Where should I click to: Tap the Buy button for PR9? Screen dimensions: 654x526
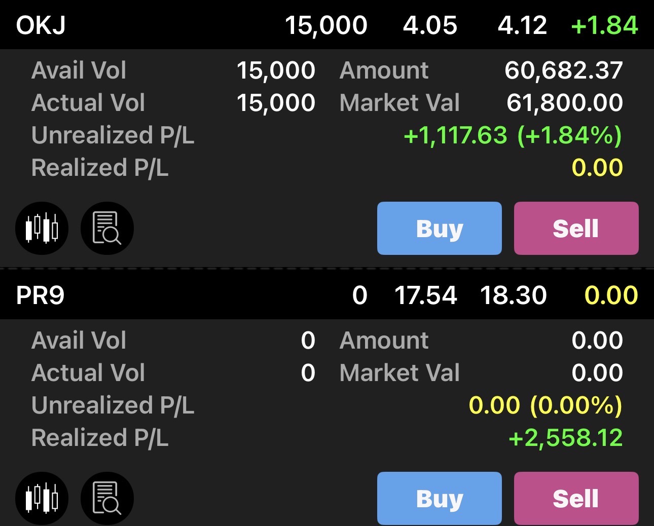click(x=439, y=498)
